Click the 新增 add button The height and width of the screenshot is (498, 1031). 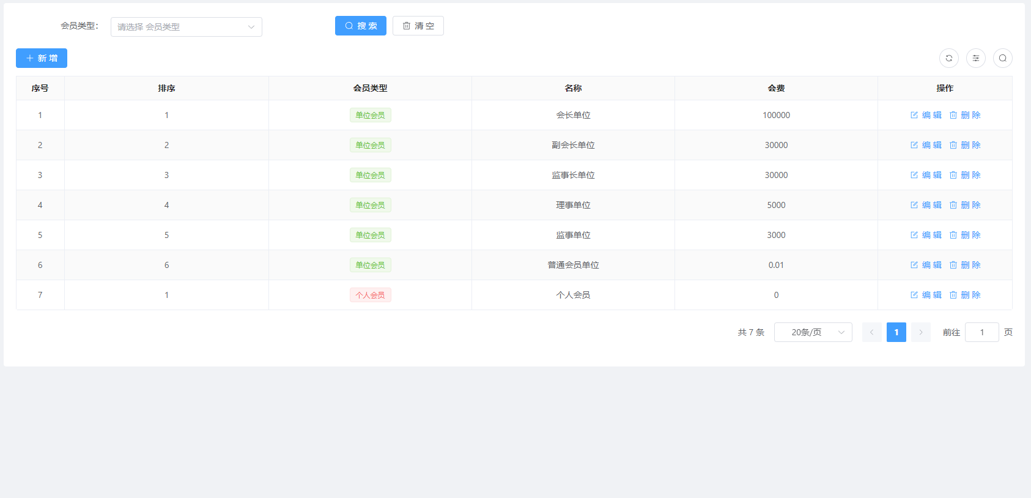42,58
